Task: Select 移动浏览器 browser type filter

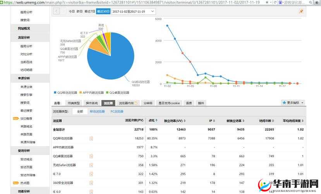Action: click(x=97, y=112)
